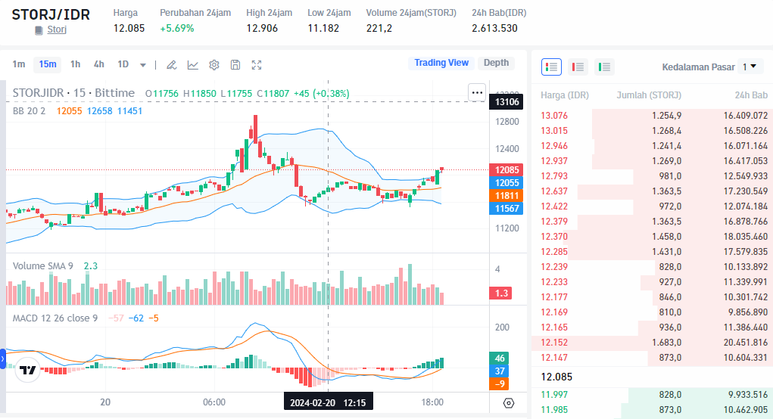Select buy order at price 11.997

click(x=652, y=395)
